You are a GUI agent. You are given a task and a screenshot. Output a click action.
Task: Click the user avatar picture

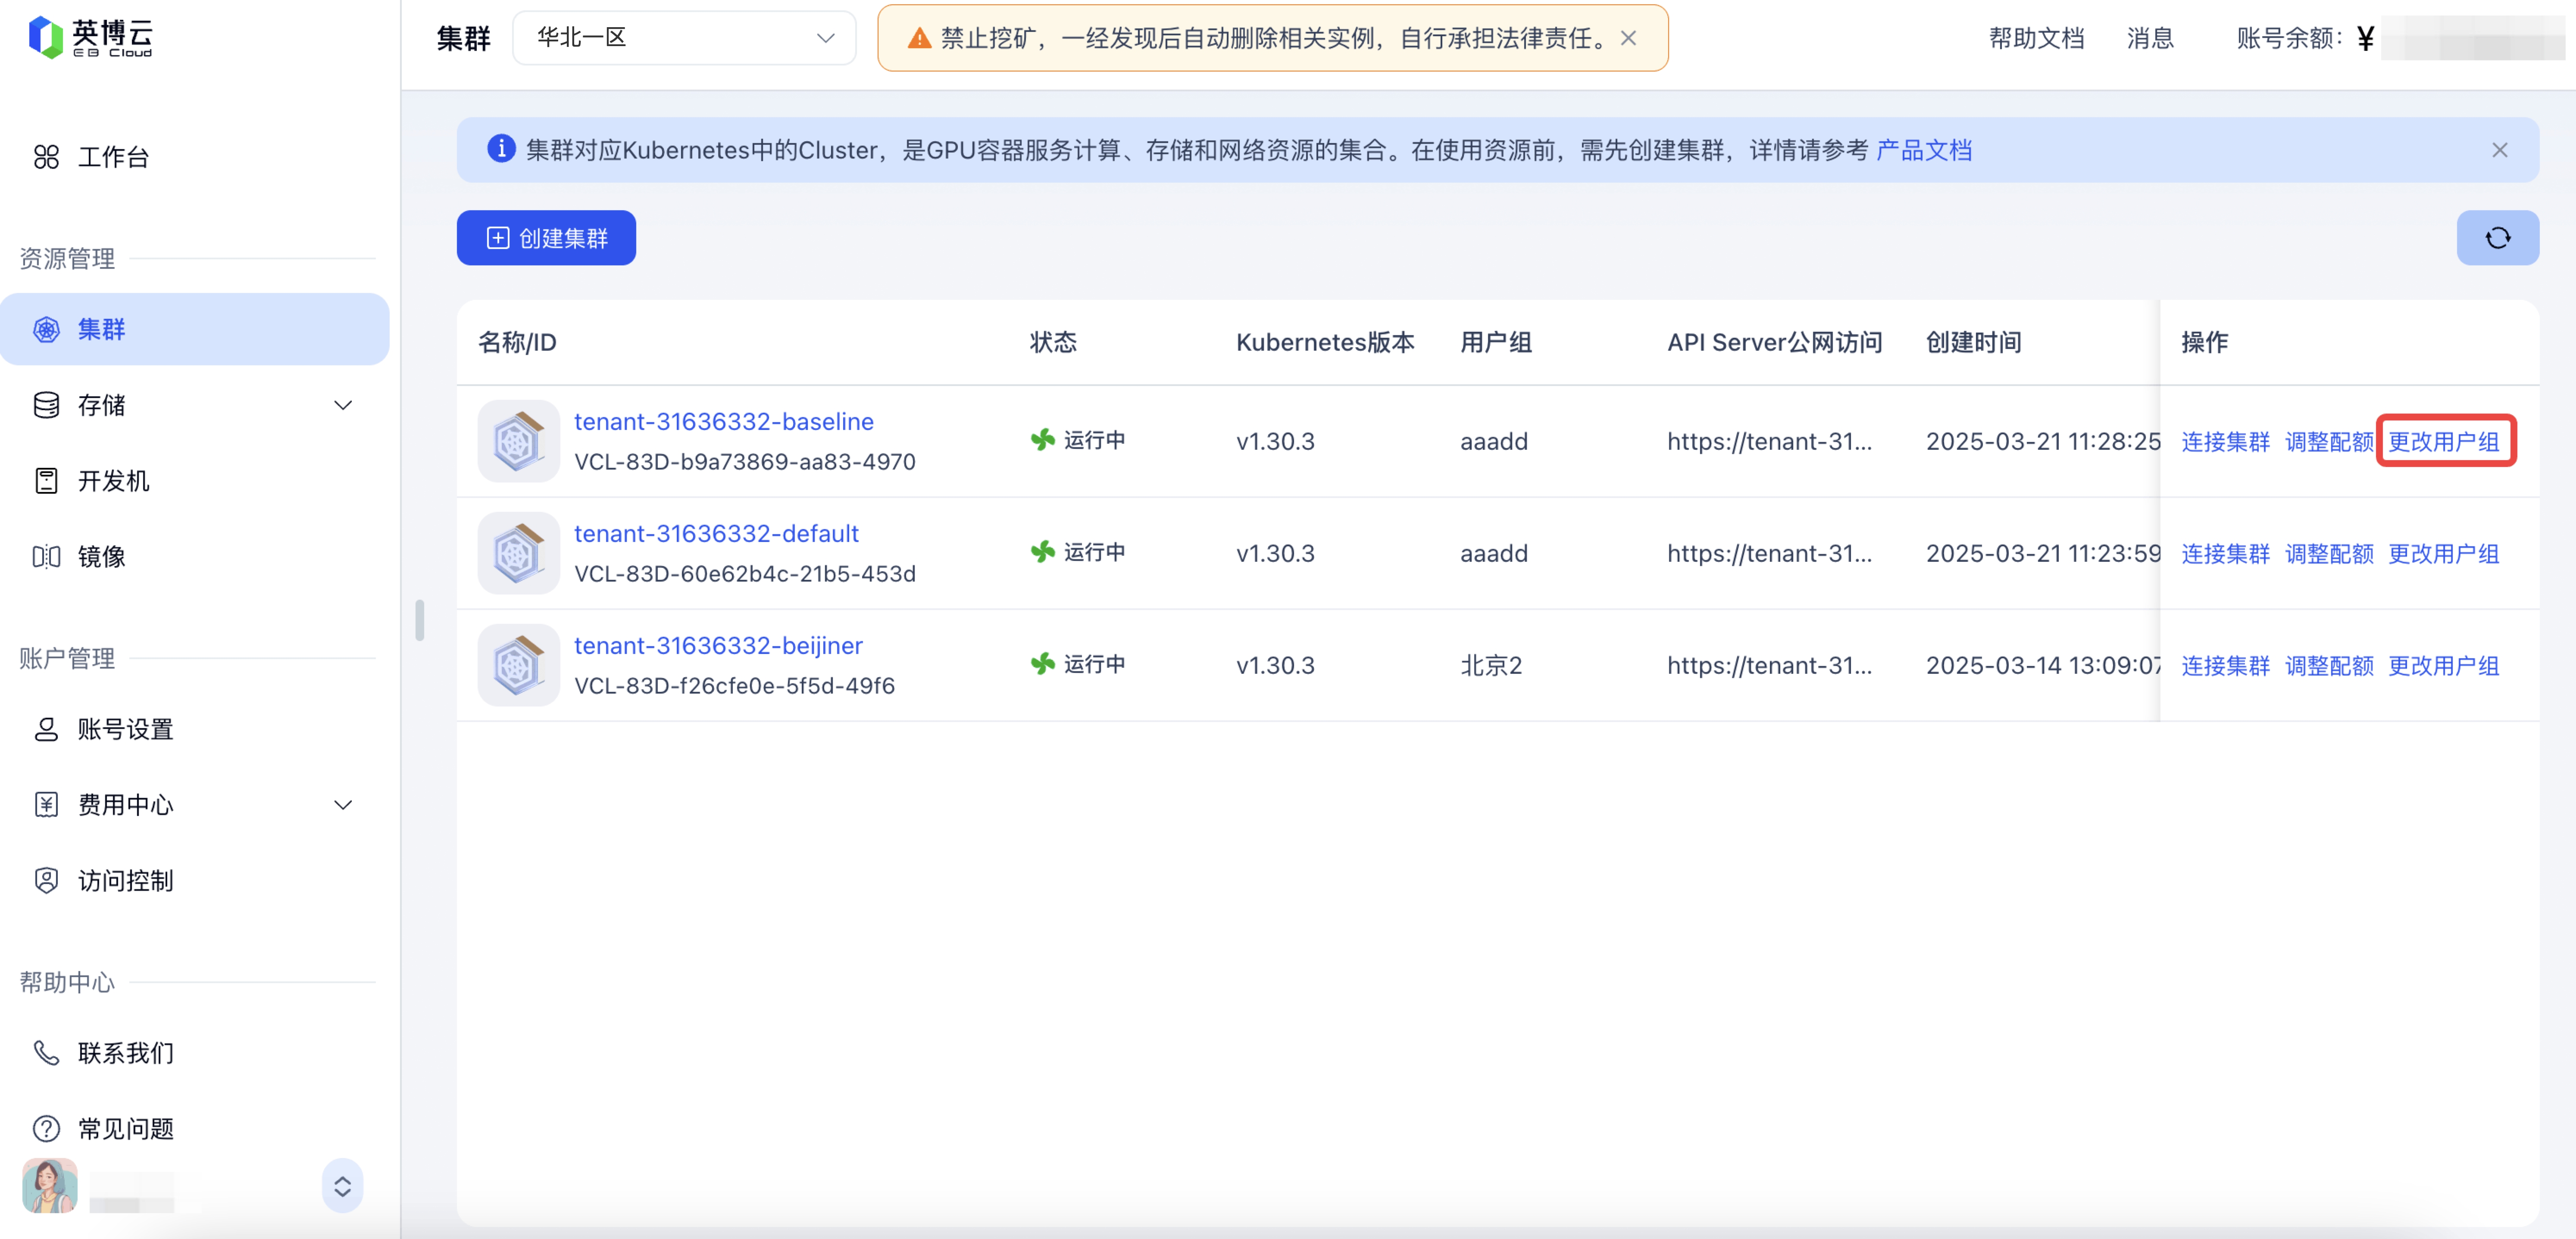click(50, 1185)
